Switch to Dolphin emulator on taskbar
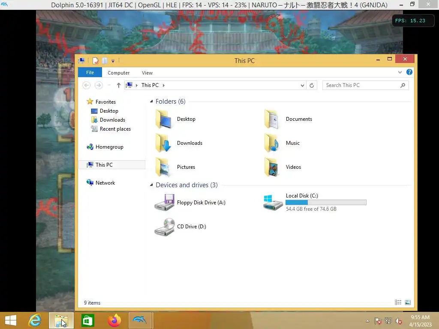 (140, 320)
